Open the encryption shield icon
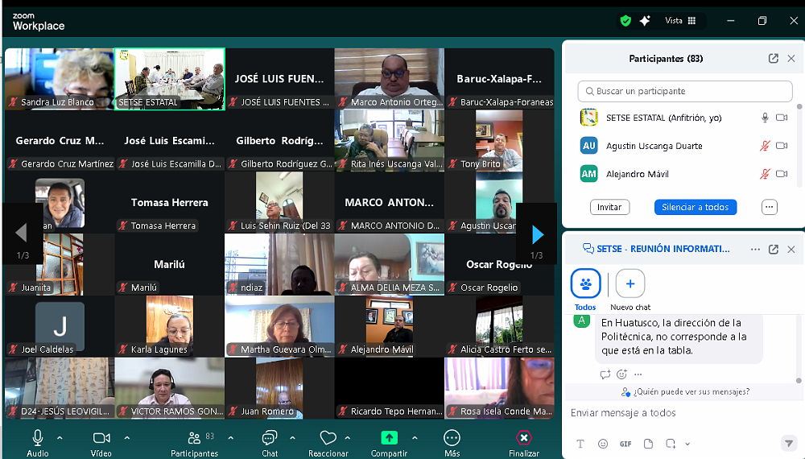Screen dimensions: 805x459 [625, 21]
